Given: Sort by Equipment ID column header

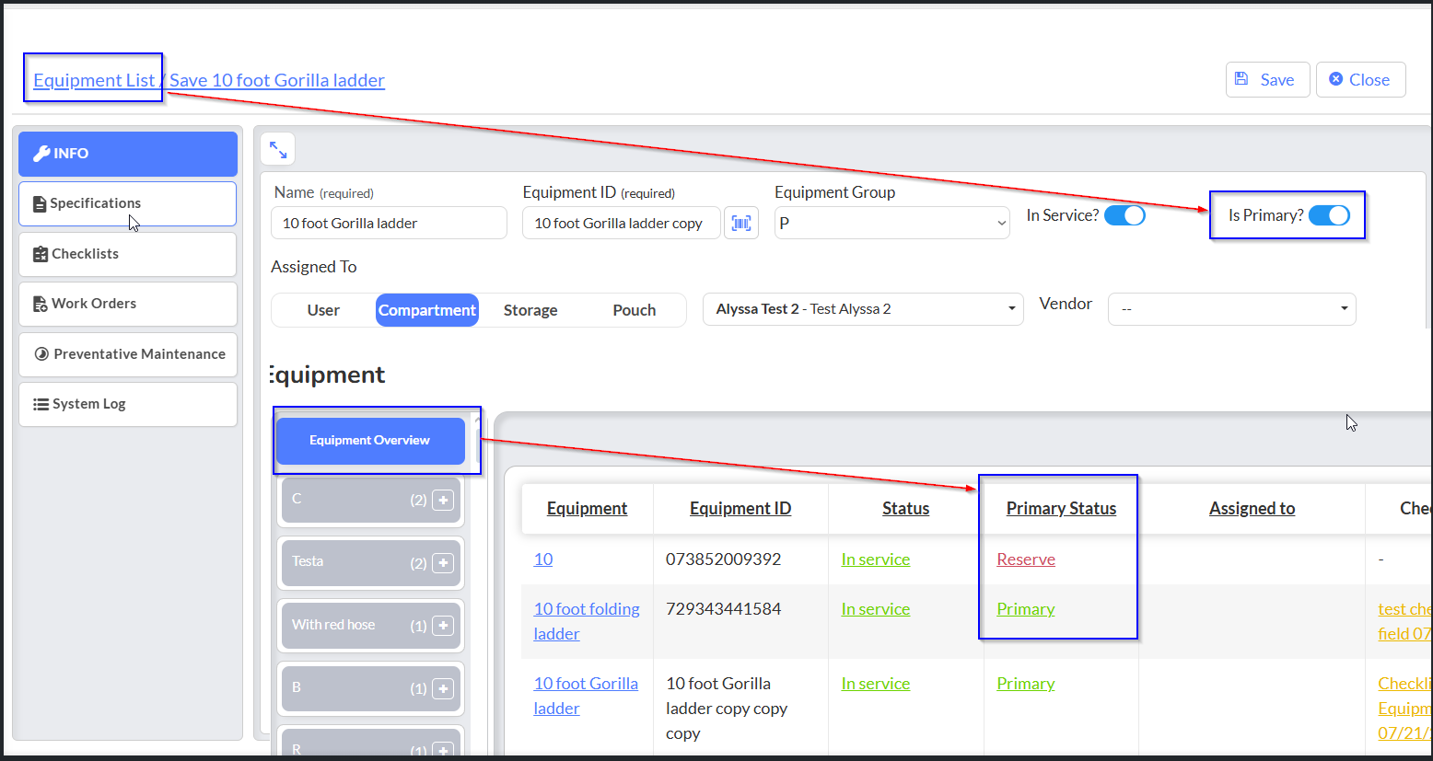Looking at the screenshot, I should 740,508.
